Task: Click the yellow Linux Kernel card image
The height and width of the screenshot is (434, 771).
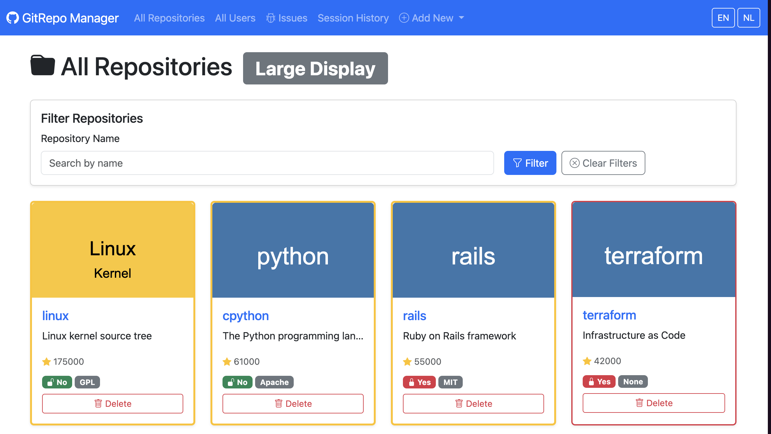Action: [113, 250]
